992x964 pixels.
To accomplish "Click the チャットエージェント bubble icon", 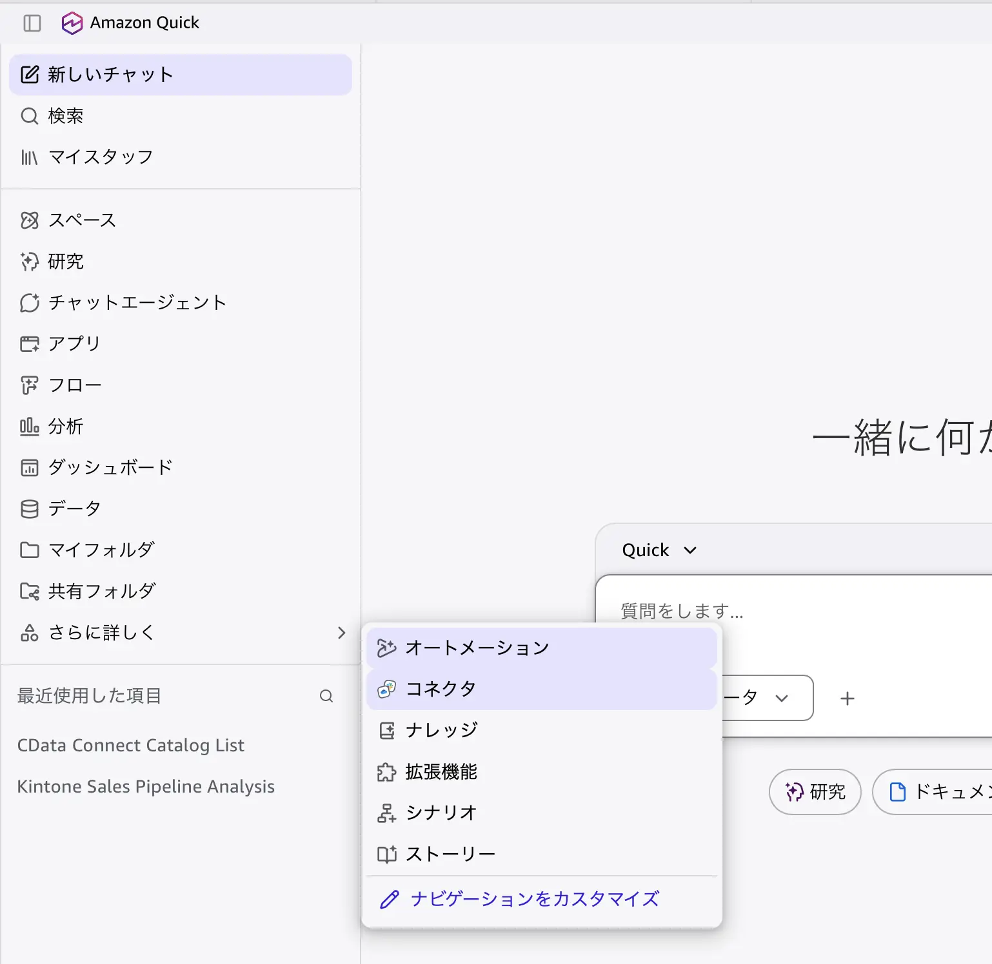I will tap(30, 303).
